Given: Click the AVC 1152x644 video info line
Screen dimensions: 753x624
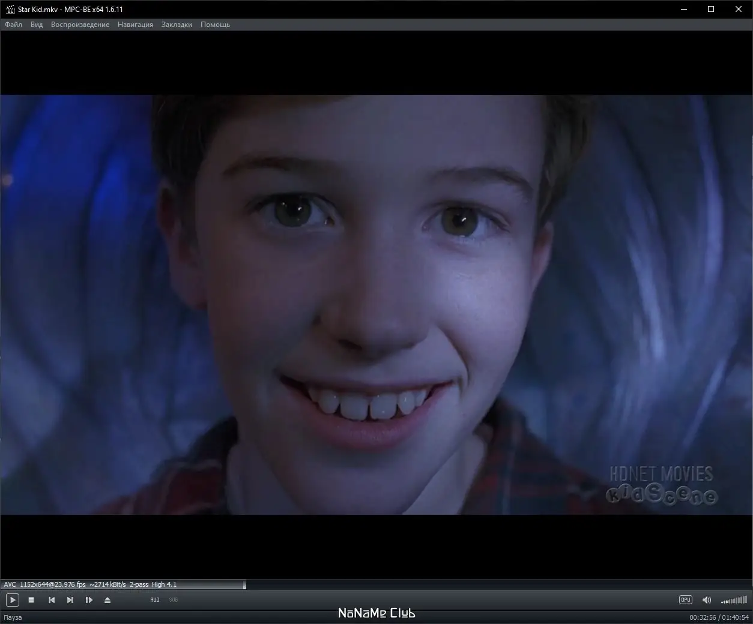Looking at the screenshot, I should pos(90,584).
